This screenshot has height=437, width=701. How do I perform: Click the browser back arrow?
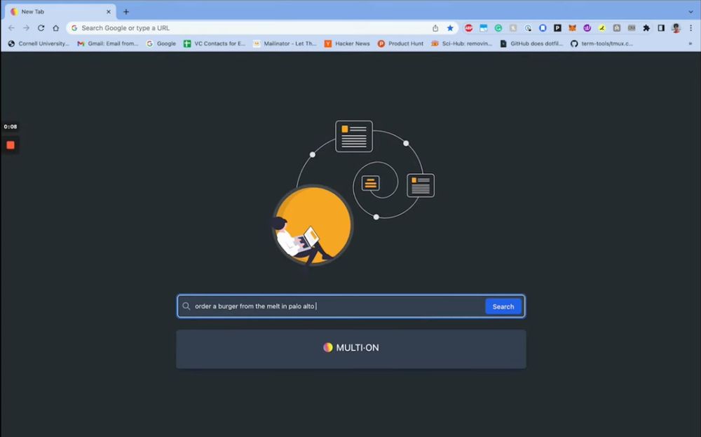[11, 28]
